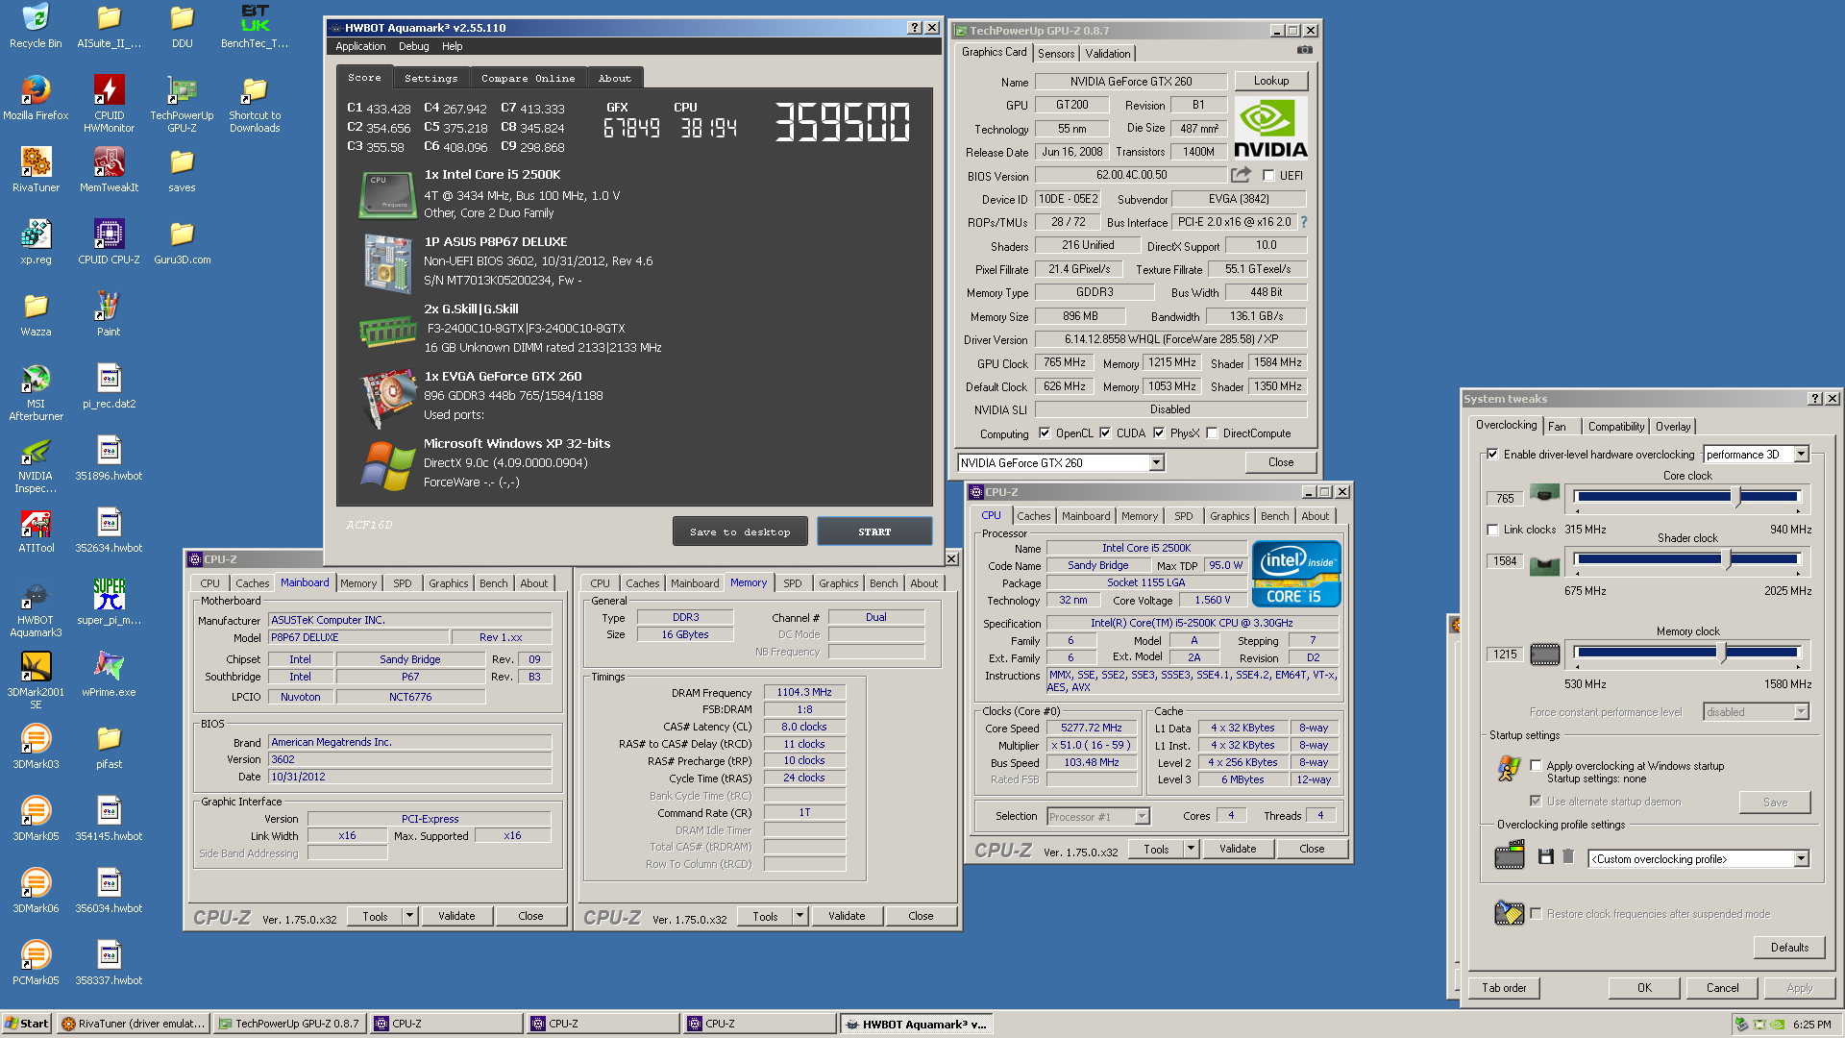Open 3DMark2001 SE desktop shortcut
This screenshot has height=1038, width=1845.
36,680
